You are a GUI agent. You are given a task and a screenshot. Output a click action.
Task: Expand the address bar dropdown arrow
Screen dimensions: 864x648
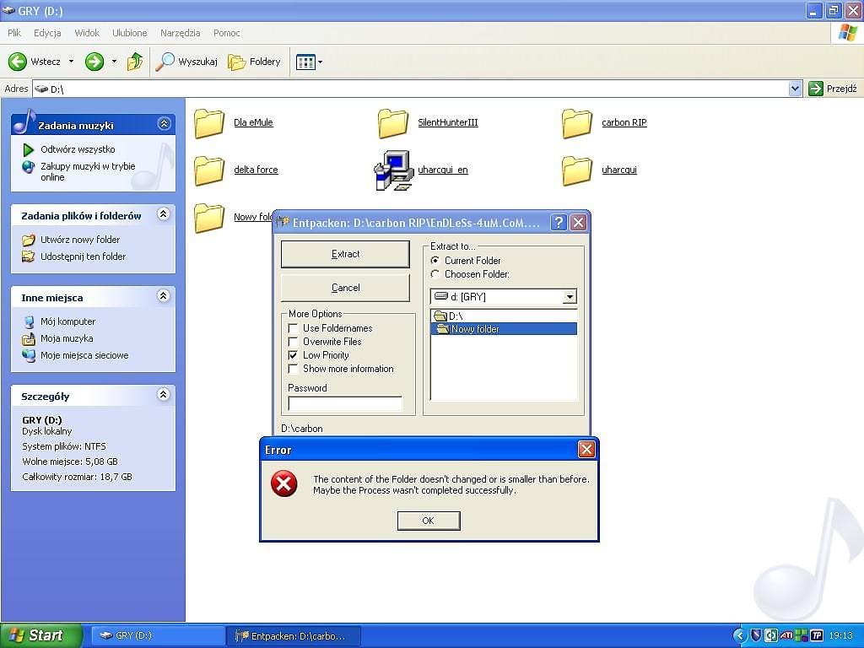click(x=795, y=89)
